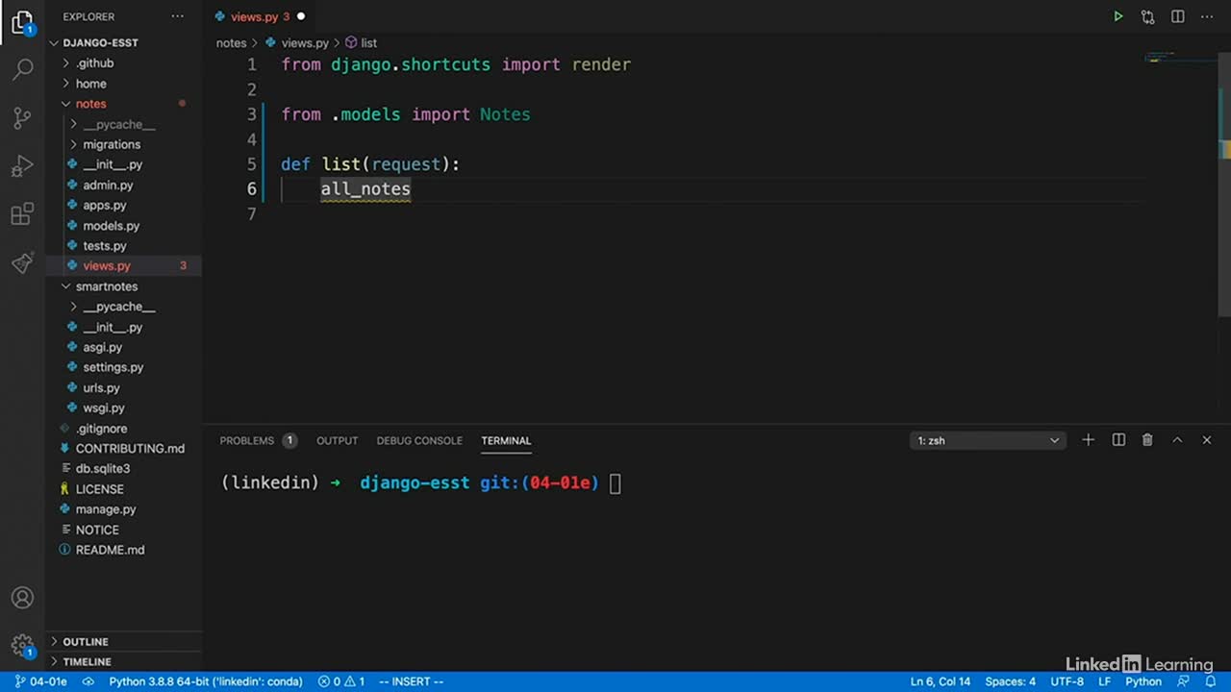Open settings.py in explorer
Image resolution: width=1231 pixels, height=692 pixels.
(113, 367)
